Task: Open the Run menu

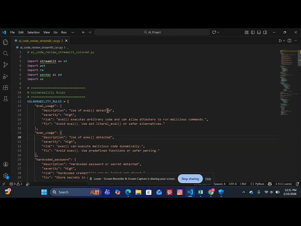Action: (x=64, y=32)
